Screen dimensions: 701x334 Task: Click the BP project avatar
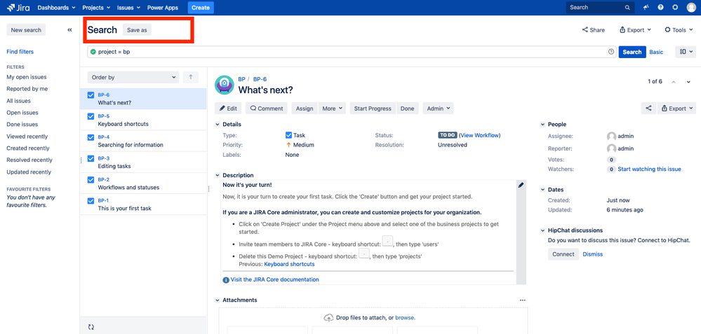[225, 85]
